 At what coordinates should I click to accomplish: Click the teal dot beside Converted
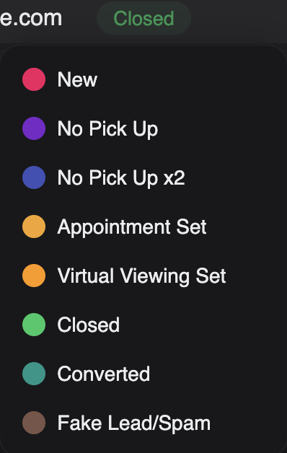[34, 374]
